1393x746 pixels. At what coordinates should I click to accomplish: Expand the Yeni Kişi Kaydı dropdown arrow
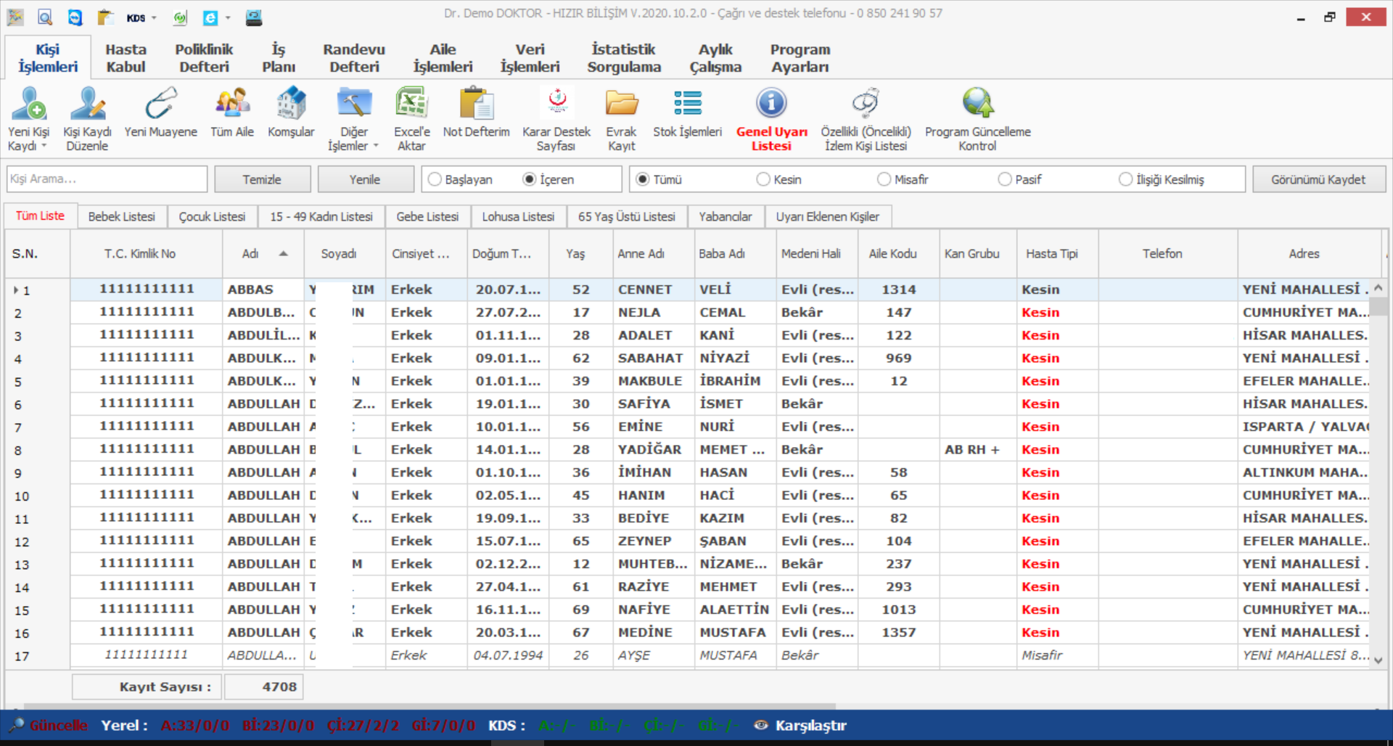point(44,147)
